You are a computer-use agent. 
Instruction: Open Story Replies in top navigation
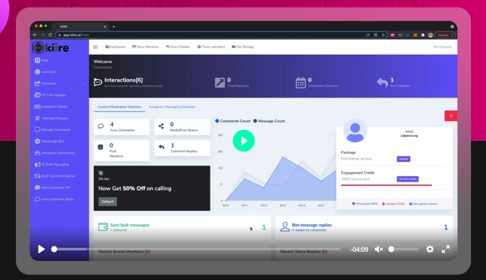click(x=178, y=47)
